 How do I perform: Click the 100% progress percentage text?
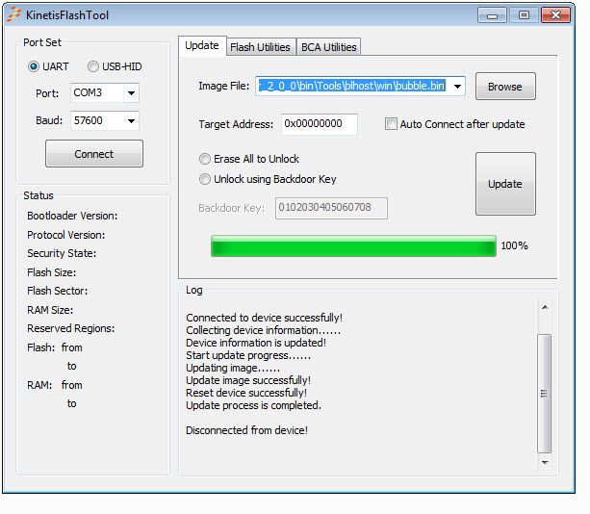514,245
